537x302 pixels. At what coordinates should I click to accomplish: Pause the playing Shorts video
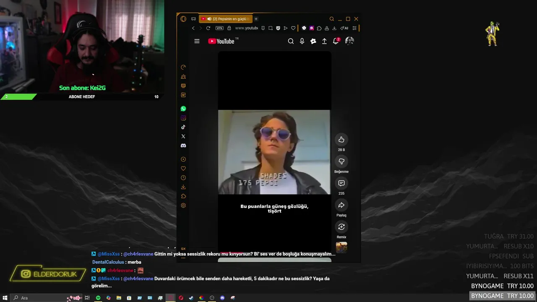click(x=274, y=152)
